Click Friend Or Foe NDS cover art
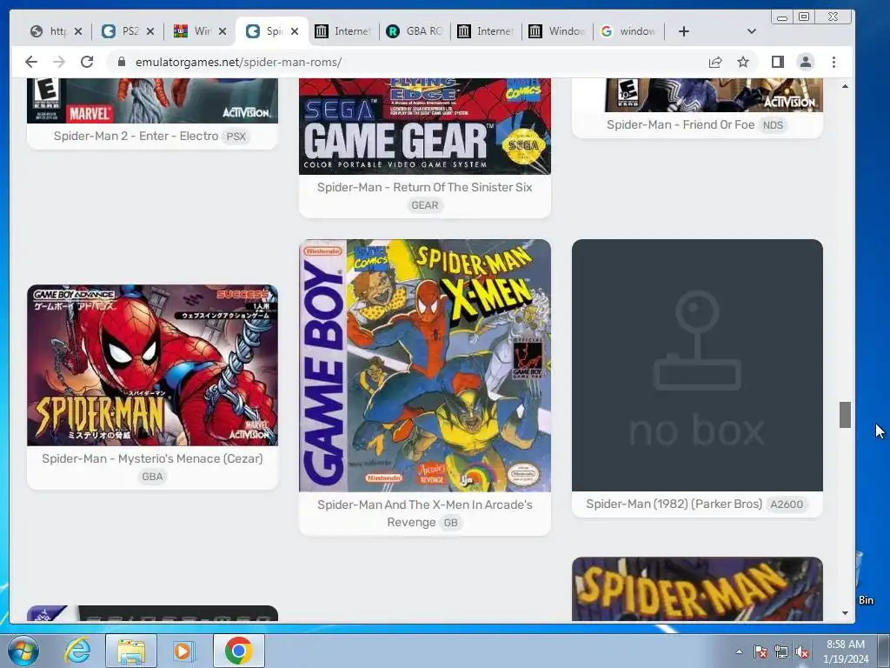890x668 pixels. point(697,95)
